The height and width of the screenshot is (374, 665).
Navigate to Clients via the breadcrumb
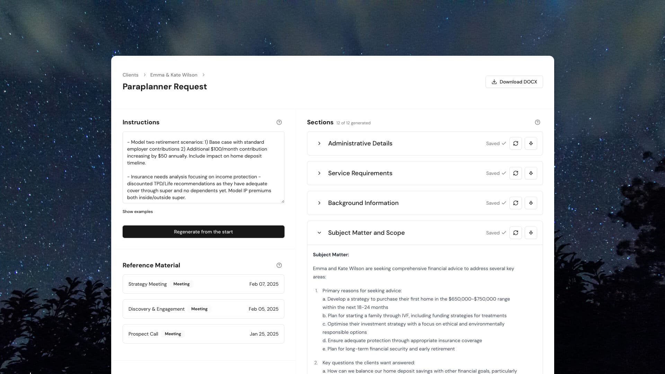[x=130, y=75]
